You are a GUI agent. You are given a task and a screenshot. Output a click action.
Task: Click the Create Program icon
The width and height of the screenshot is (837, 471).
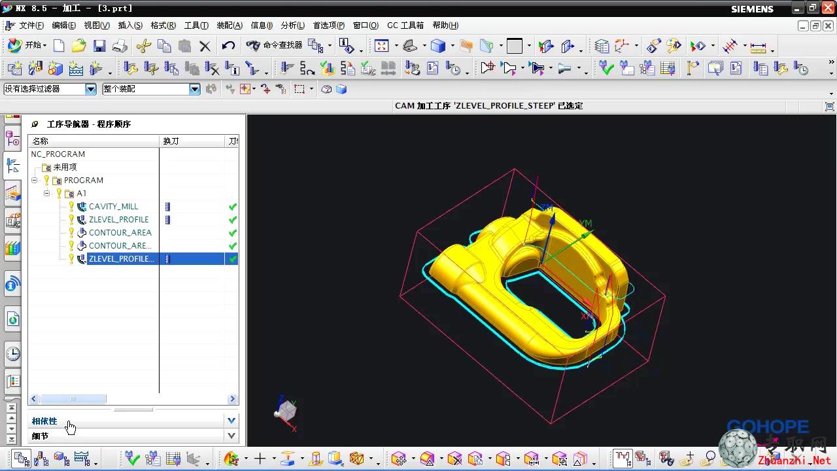[x=14, y=68]
